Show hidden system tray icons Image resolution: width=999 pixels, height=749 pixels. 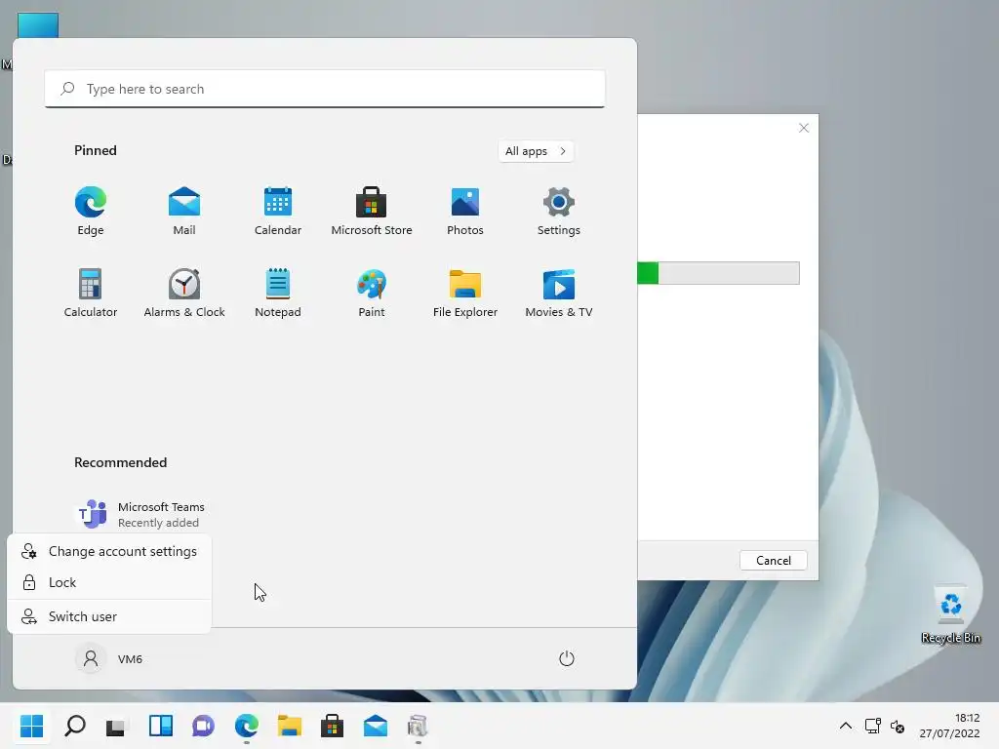click(846, 726)
